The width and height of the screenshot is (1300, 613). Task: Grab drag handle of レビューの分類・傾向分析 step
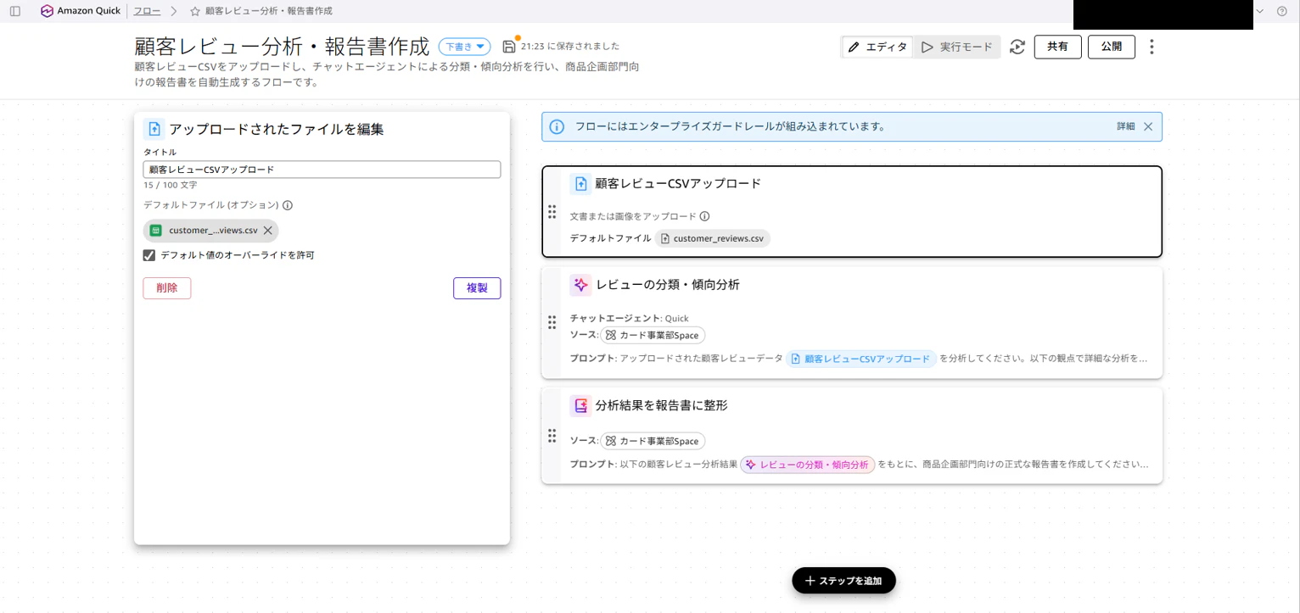pyautogui.click(x=552, y=322)
